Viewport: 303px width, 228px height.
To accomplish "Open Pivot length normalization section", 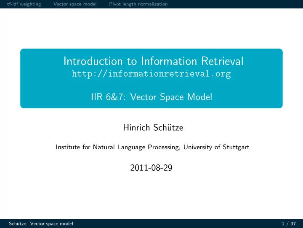I will (138, 4).
